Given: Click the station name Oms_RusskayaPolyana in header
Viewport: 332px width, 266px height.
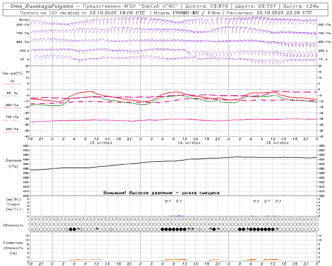Looking at the screenshot, I should pyautogui.click(x=42, y=6).
